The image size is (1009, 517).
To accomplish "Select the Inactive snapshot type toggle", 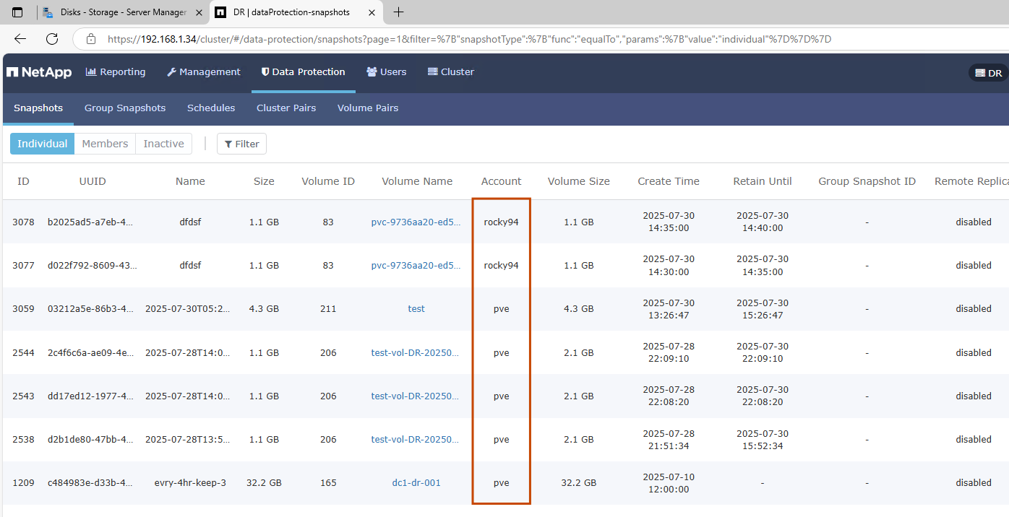I will 164,144.
